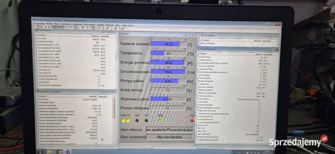335x154 pixels.
Task: Click the Stan roboczy status field
Action: click(x=169, y=130)
